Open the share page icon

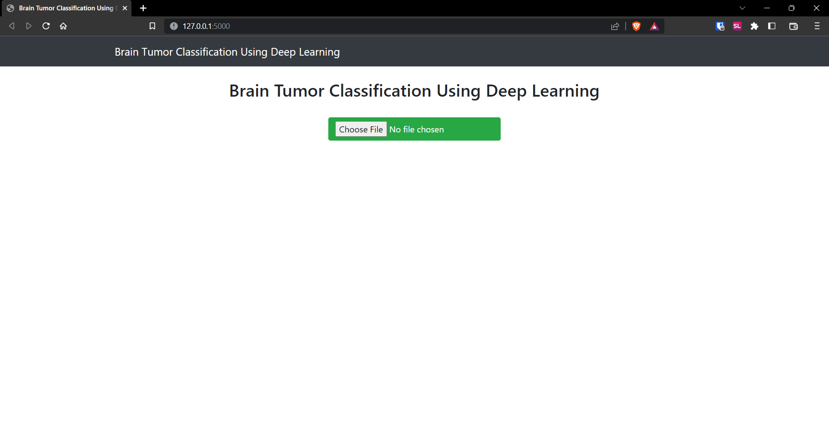[615, 26]
